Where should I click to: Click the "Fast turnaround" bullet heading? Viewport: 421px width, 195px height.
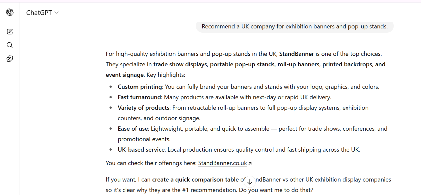coord(139,97)
